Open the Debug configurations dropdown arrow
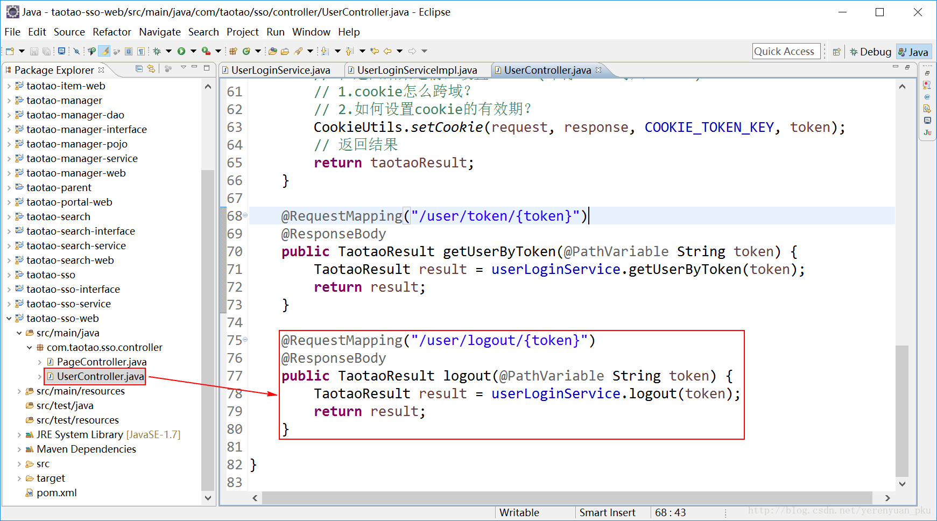Screen dimensions: 937x521 168,51
